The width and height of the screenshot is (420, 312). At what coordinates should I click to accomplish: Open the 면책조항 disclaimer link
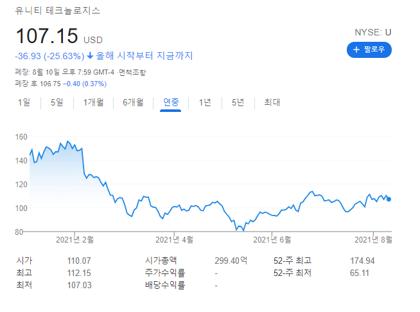click(x=132, y=73)
